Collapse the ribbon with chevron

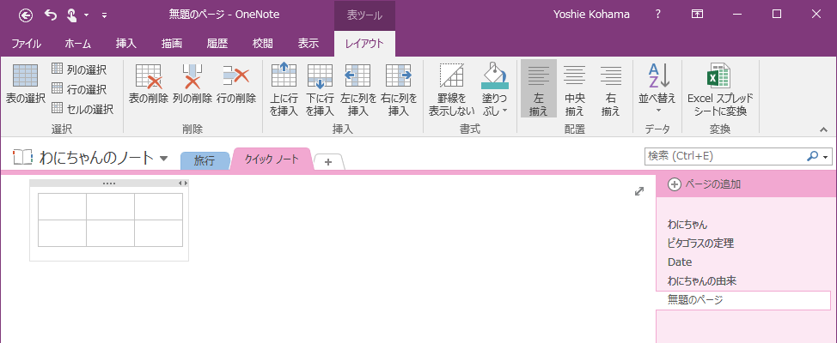pyautogui.click(x=823, y=129)
